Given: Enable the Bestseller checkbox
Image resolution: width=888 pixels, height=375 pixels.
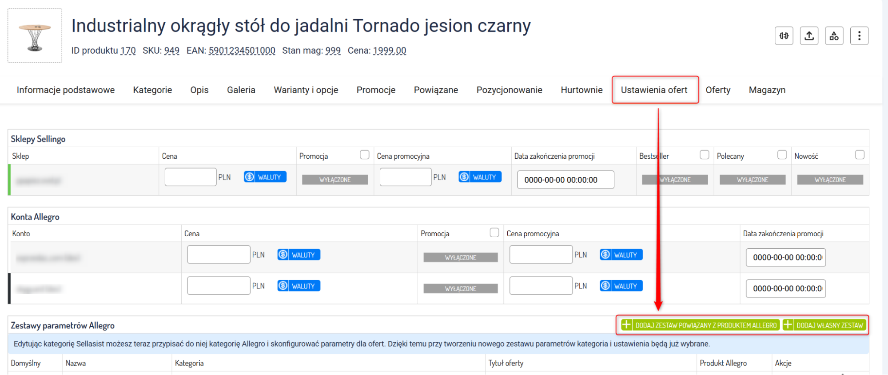Looking at the screenshot, I should click(704, 155).
